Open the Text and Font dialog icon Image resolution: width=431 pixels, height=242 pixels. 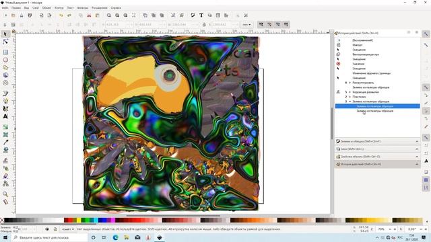pos(201,15)
